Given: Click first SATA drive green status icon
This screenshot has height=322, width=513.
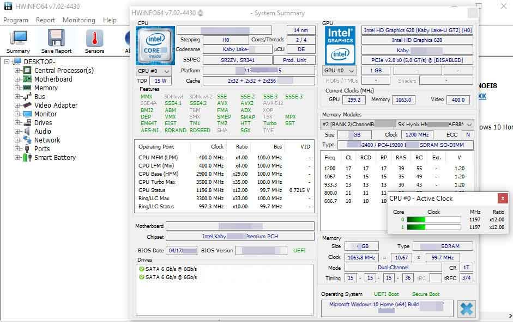Looking at the screenshot, I should click(x=141, y=269).
